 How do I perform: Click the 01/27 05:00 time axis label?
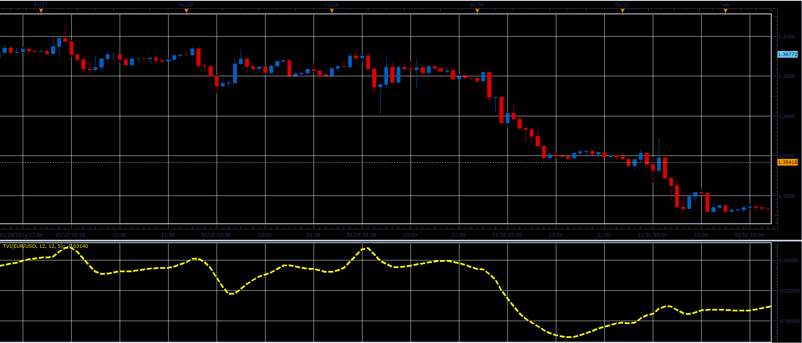click(71, 235)
